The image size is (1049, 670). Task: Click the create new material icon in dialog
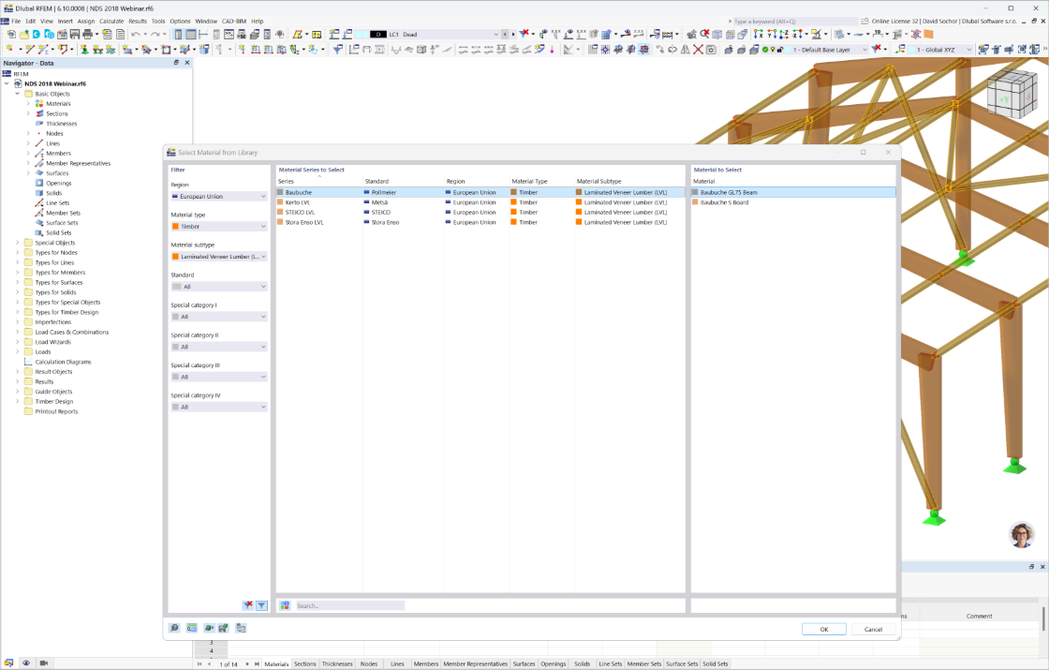209,628
